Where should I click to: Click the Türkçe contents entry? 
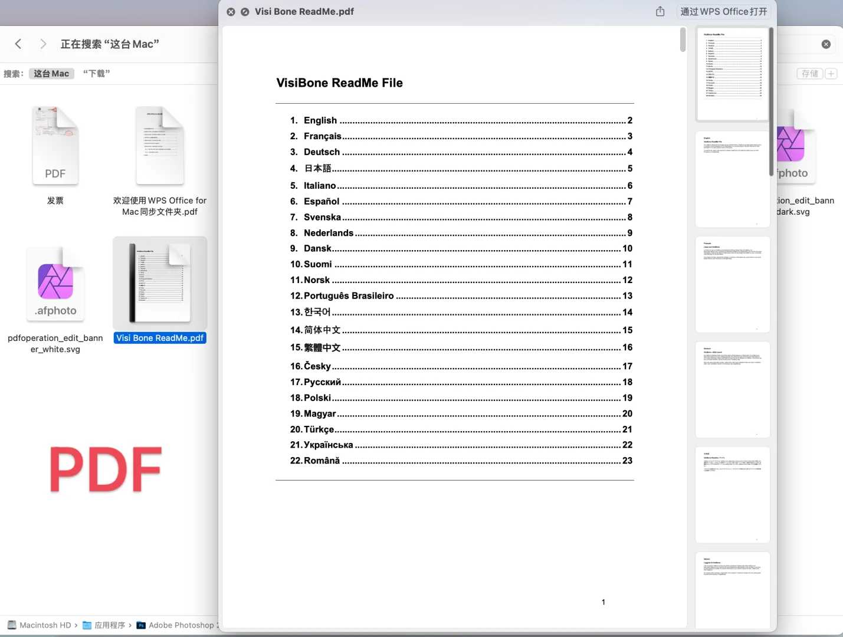(461, 429)
